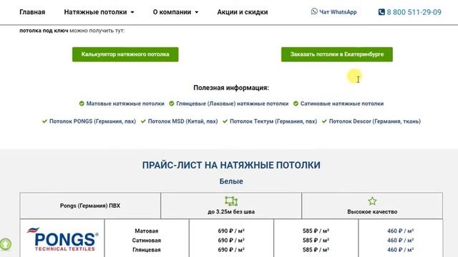Click the 690 ₽ price in Матовая row
This screenshot has width=458, height=257.
pyautogui.click(x=231, y=231)
